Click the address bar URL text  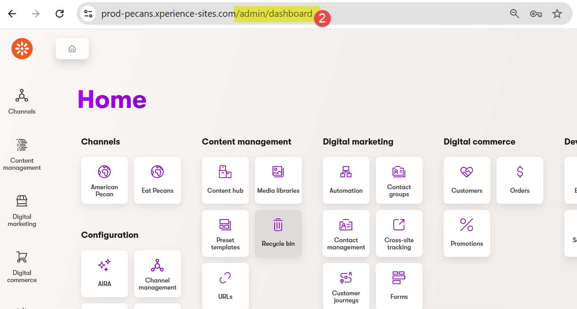click(207, 14)
